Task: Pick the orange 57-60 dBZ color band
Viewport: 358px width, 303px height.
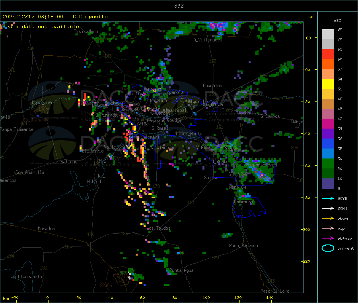Action: coord(328,64)
